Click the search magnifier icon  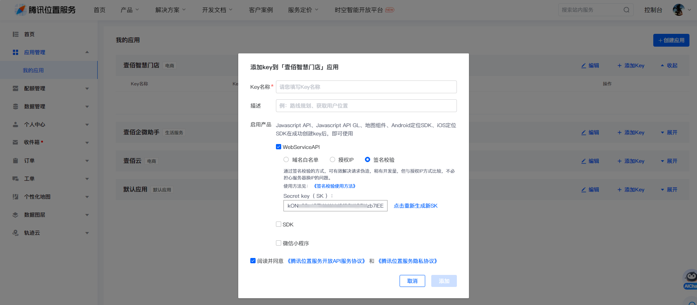(x=627, y=10)
